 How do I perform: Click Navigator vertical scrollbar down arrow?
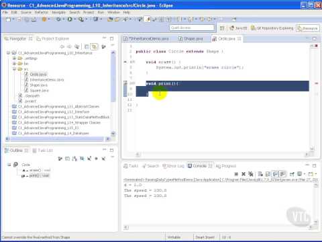click(x=113, y=133)
